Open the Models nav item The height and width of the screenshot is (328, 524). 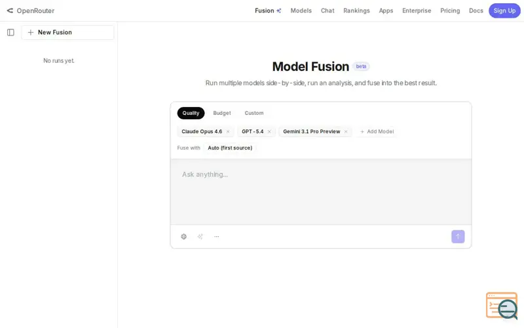pos(301,10)
